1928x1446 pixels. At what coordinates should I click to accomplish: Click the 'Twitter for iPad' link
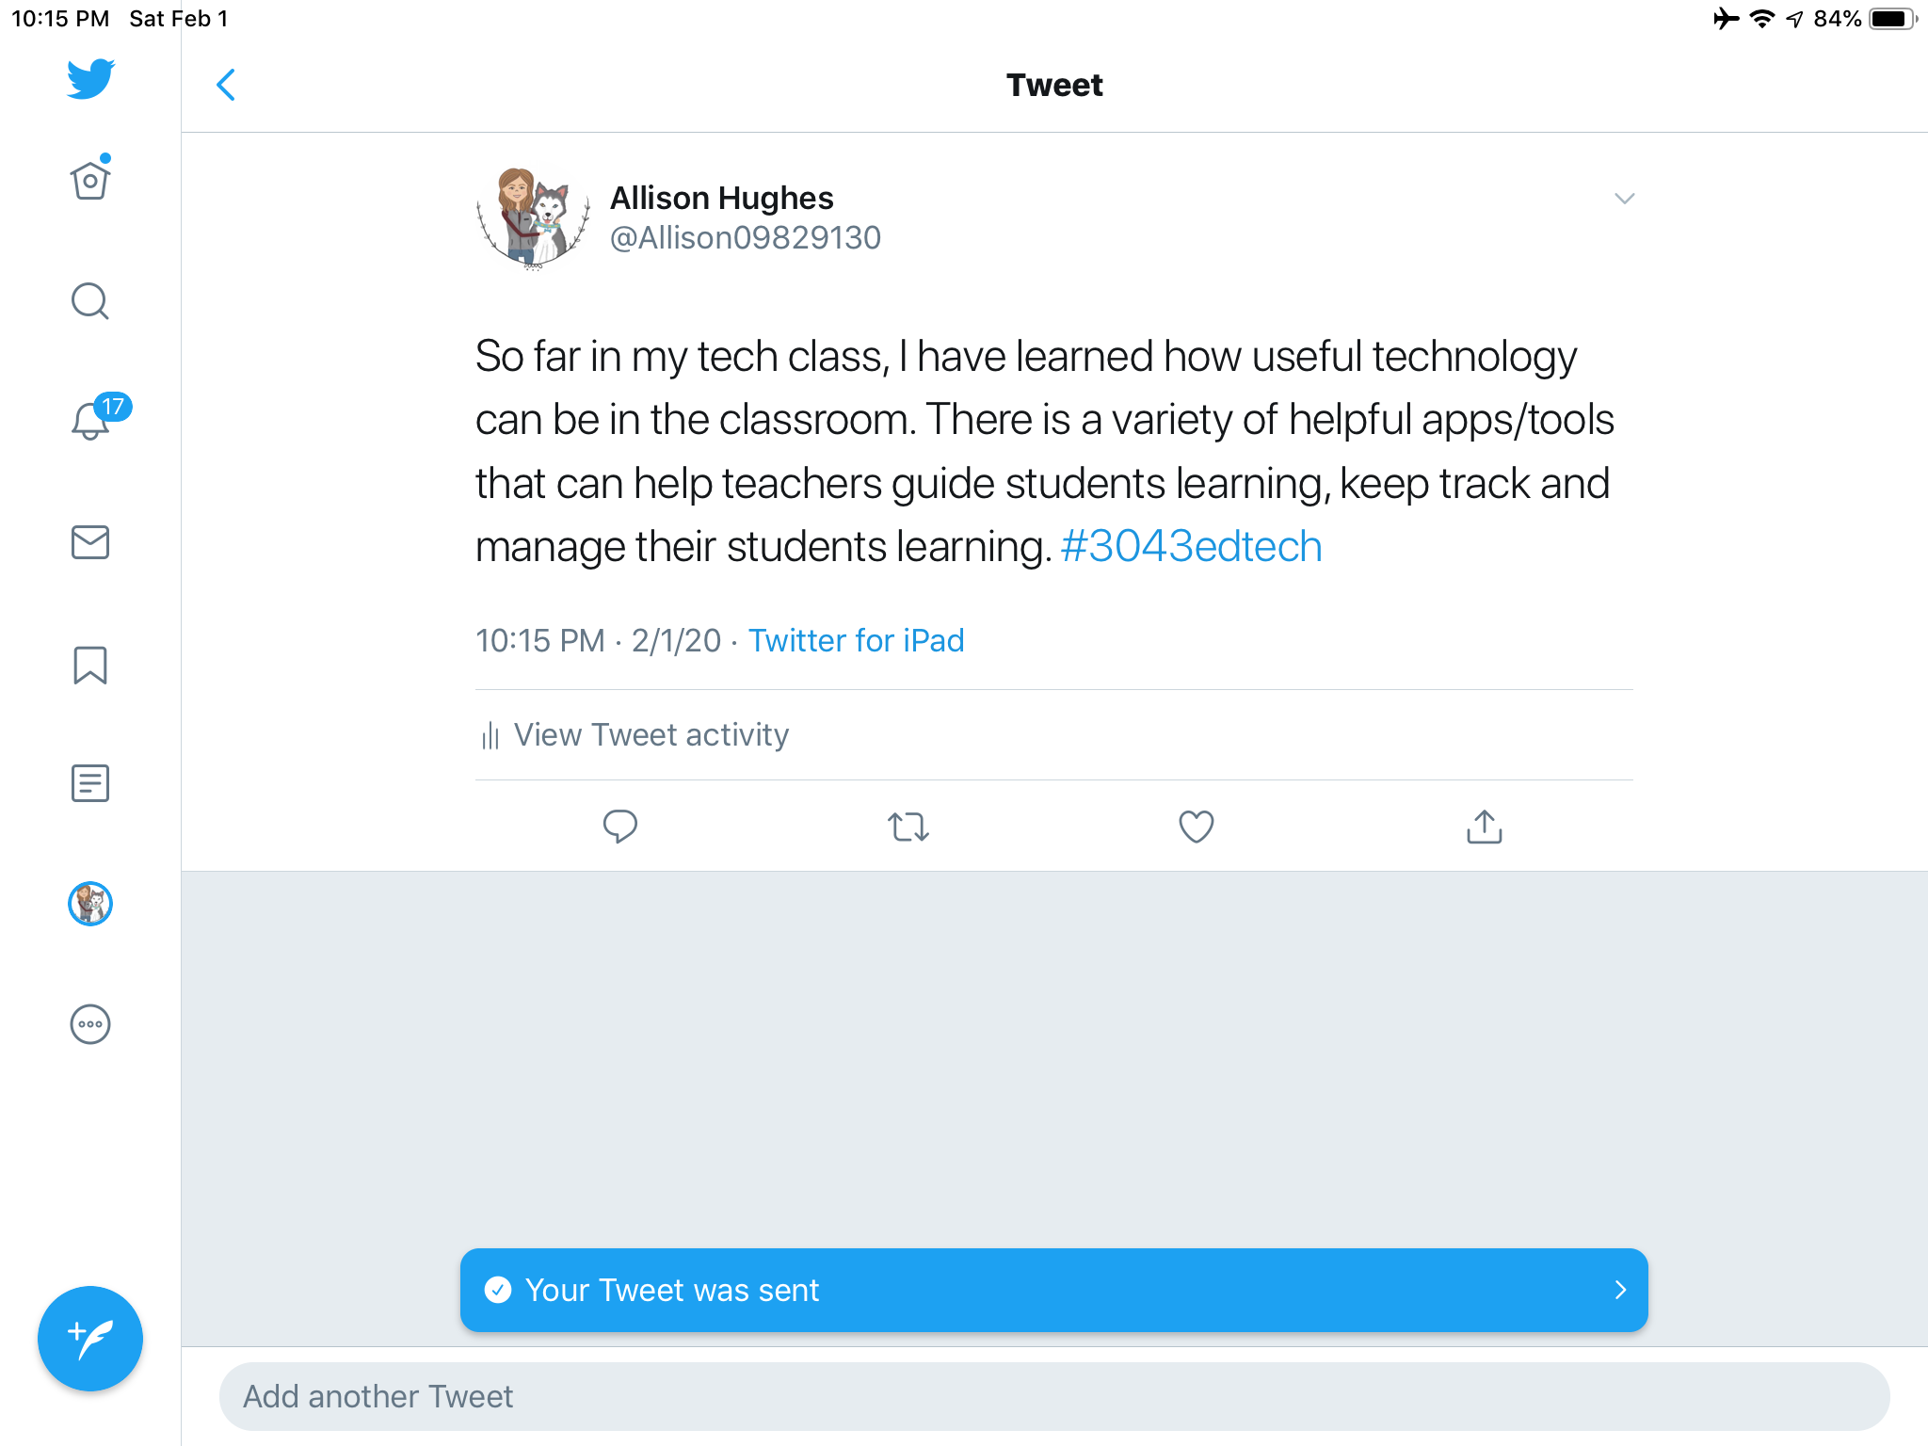pyautogui.click(x=856, y=641)
